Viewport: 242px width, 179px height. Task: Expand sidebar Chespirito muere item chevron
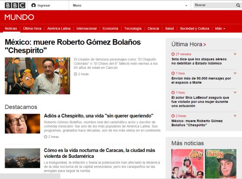(x=235, y=115)
